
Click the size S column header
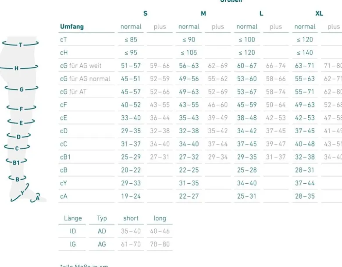click(145, 14)
